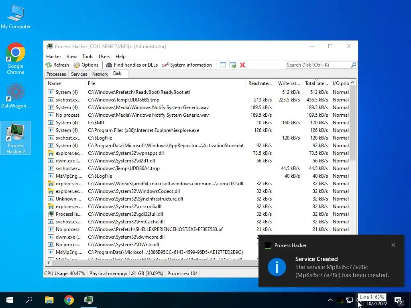This screenshot has width=411, height=308.
Task: Open the Hacker menu
Action: tap(53, 56)
